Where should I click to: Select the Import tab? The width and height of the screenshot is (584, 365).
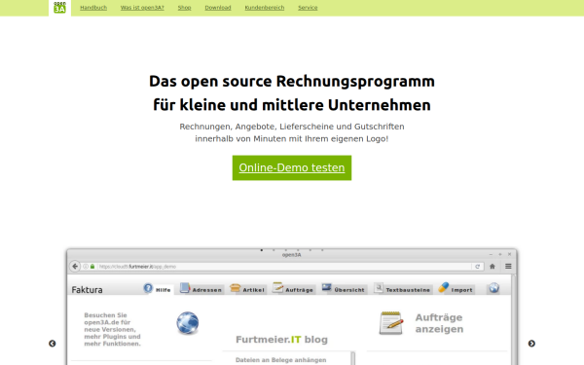[456, 289]
